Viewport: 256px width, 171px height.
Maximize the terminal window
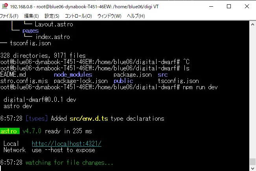point(229,6)
